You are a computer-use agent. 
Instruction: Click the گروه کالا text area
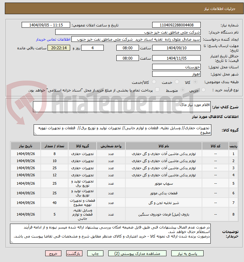point(122,130)
